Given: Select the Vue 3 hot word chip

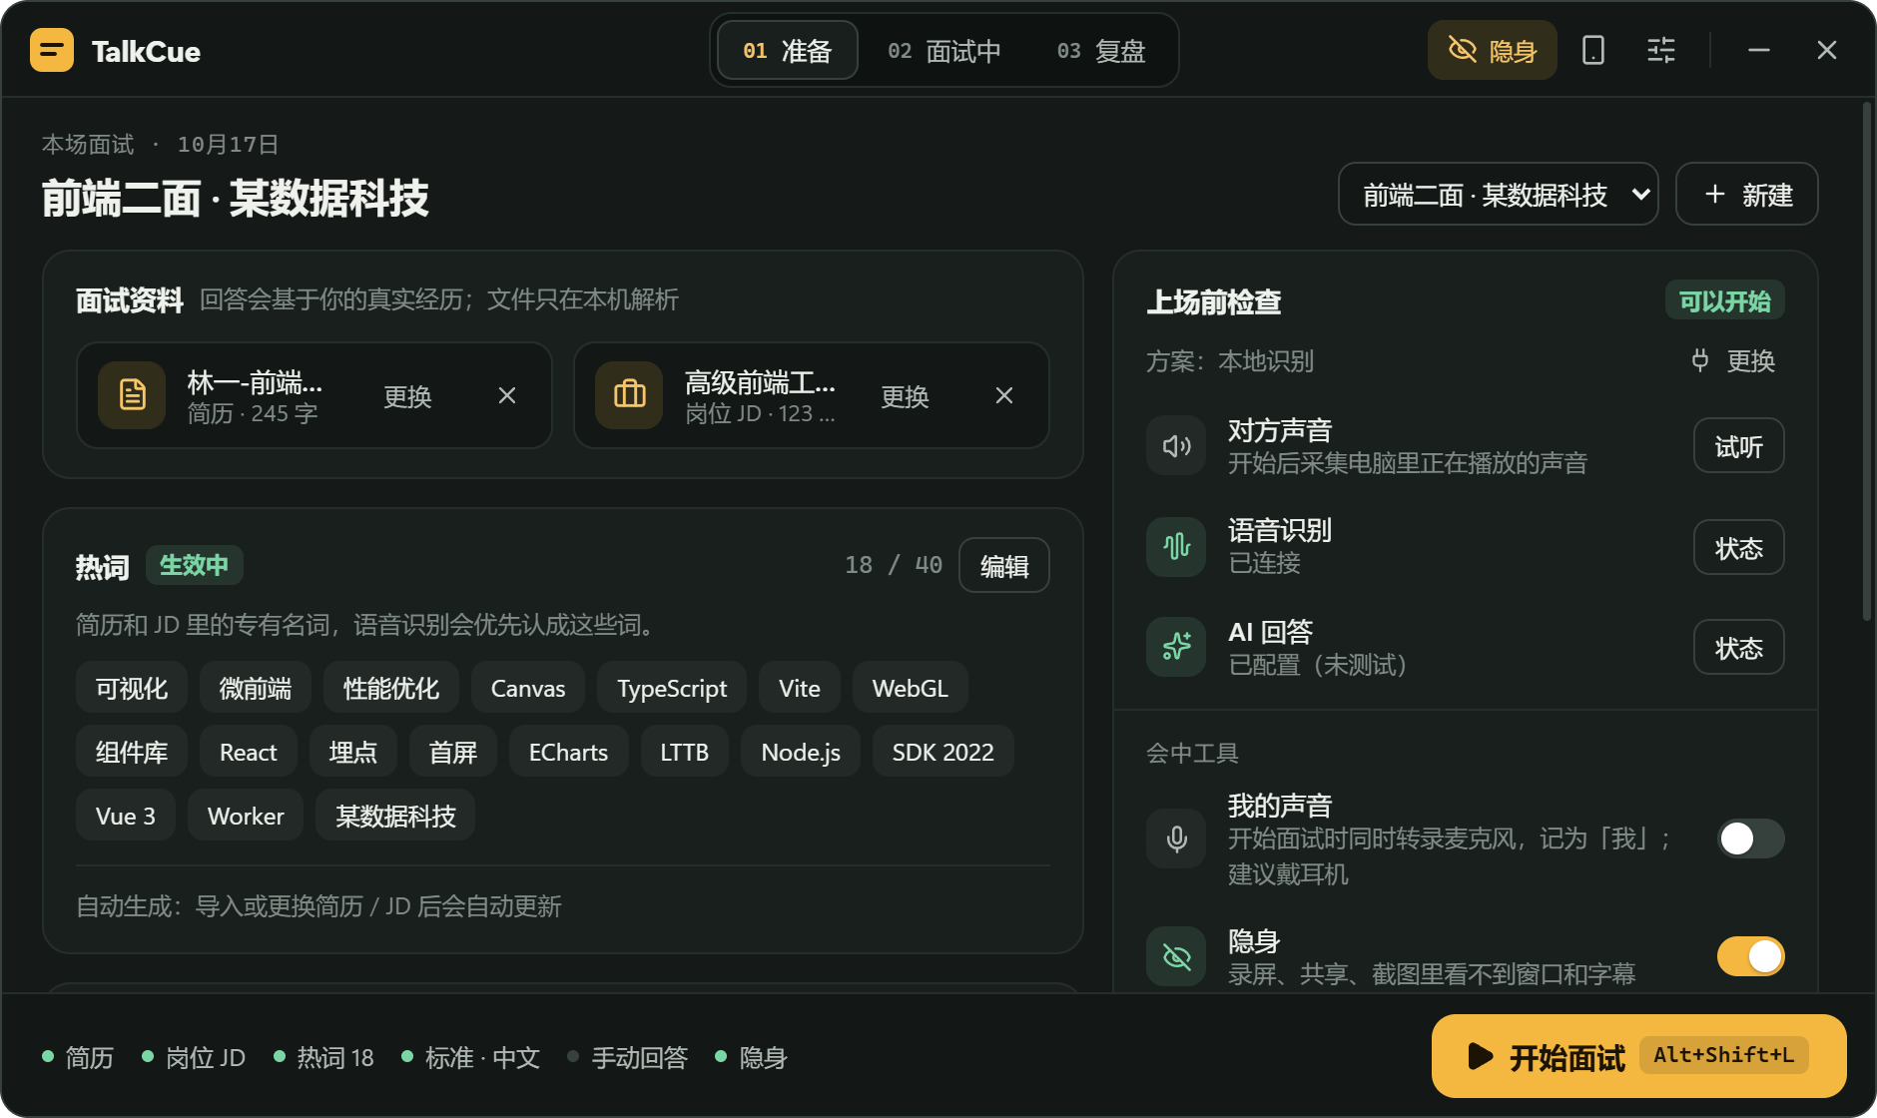Looking at the screenshot, I should click(x=126, y=816).
